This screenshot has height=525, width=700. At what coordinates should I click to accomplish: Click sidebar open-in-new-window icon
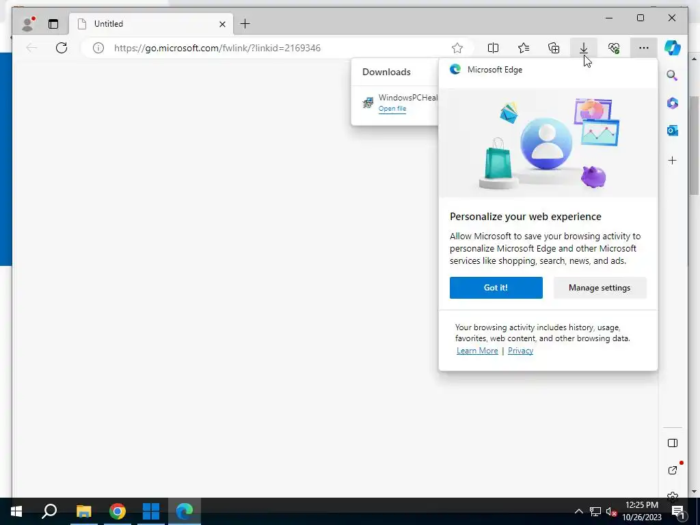[x=673, y=470]
